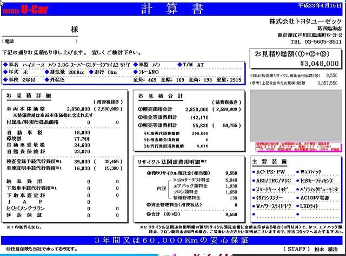
Task: Click the 販売車リサイクル預託金相当額 line
Action: point(294,75)
